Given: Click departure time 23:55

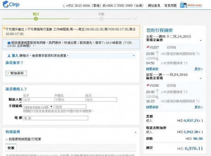Looking at the screenshot, I should [x=150, y=54].
